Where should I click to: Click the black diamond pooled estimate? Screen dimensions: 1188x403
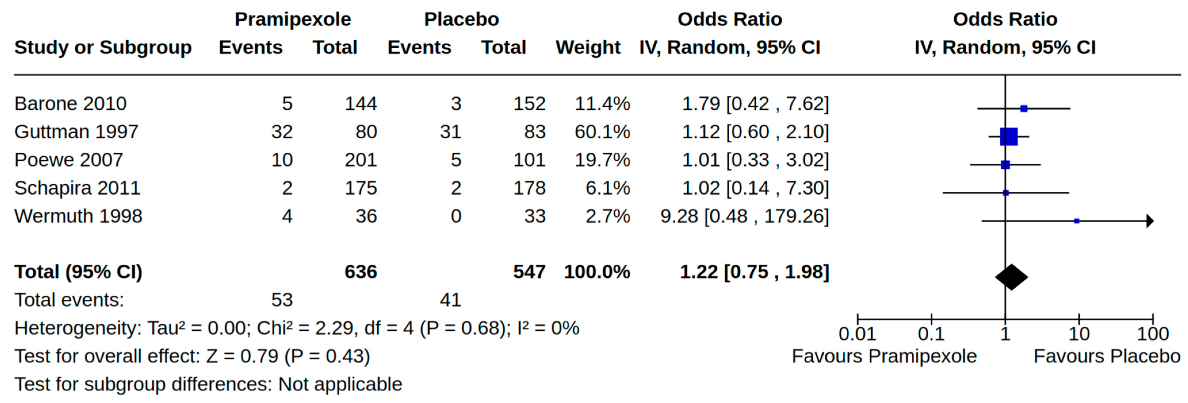pyautogui.click(x=1011, y=277)
